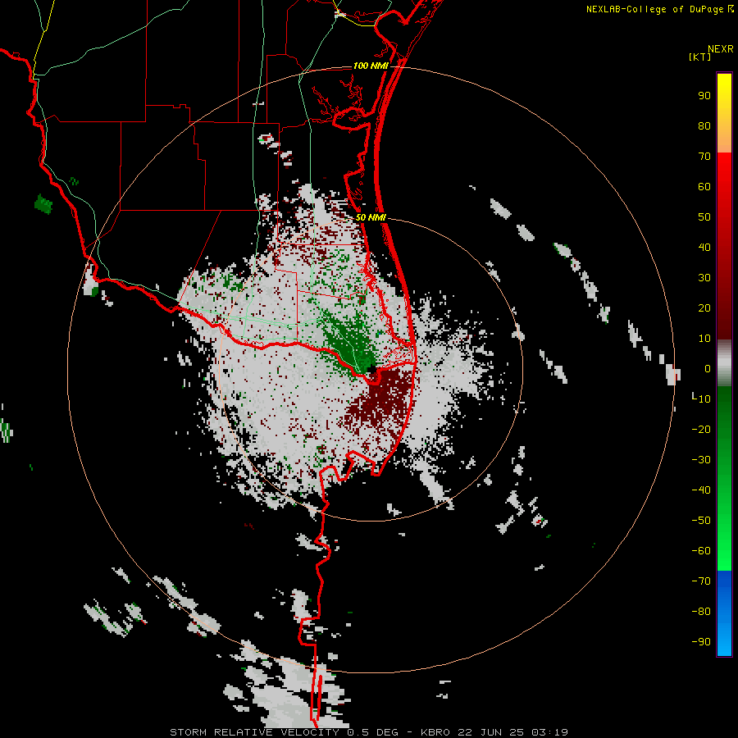Click the 80 value on the velocity scale
738x738 pixels.
coord(704,126)
